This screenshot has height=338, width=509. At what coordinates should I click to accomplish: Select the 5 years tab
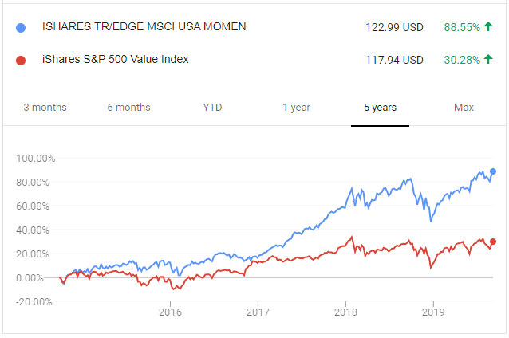click(x=380, y=108)
